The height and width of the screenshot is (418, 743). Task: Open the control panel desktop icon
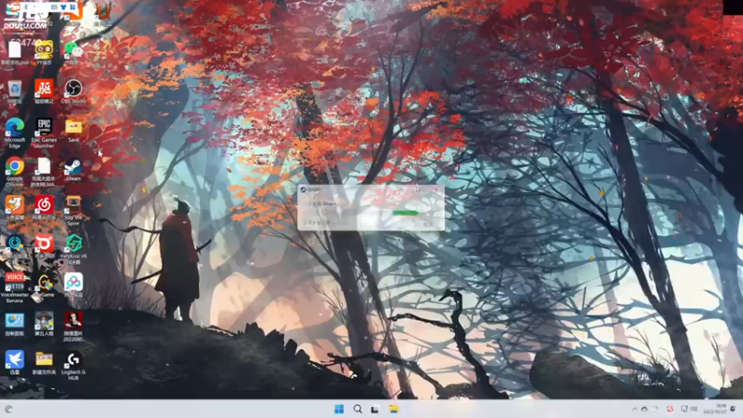15,323
